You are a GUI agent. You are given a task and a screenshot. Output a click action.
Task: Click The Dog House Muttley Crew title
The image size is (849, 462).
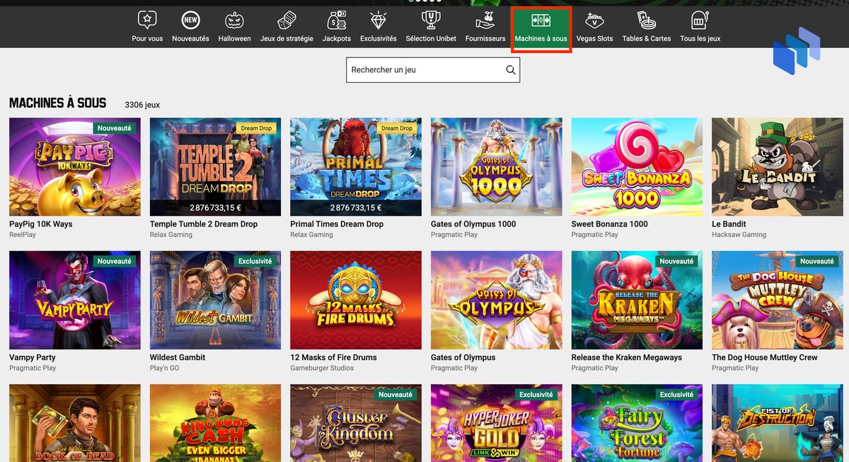pyautogui.click(x=765, y=357)
